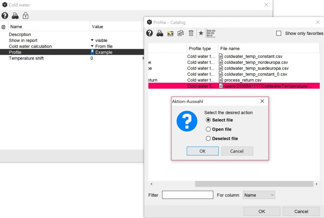Mark as favorite with the star icon
Screen dimensions: 324x218
click(201, 33)
